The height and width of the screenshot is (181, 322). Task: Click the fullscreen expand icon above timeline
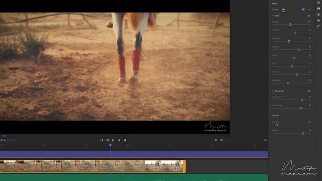pyautogui.click(x=216, y=140)
